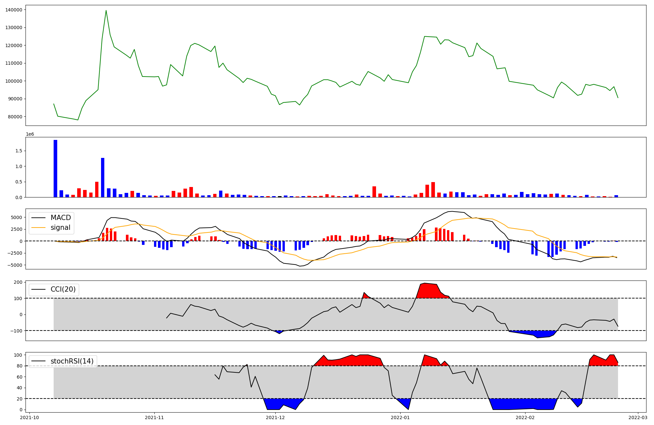Click the 80000 price axis label
The width and height of the screenshot is (654, 425).
click(x=15, y=117)
